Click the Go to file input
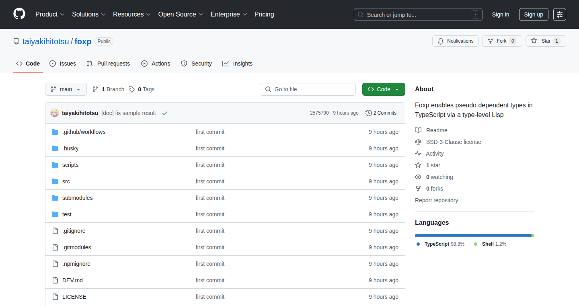Image resolution: width=579 pixels, height=306 pixels. click(x=308, y=89)
